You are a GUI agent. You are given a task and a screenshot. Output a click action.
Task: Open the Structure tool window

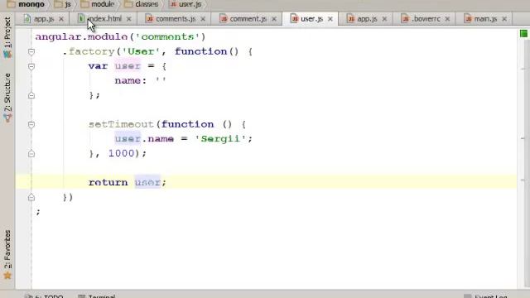7,98
